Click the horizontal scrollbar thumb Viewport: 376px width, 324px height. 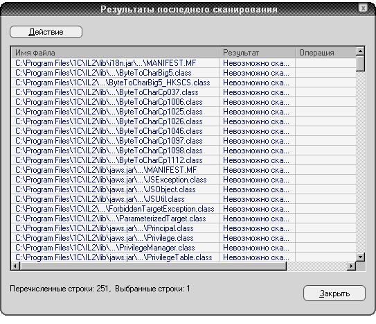click(153, 266)
